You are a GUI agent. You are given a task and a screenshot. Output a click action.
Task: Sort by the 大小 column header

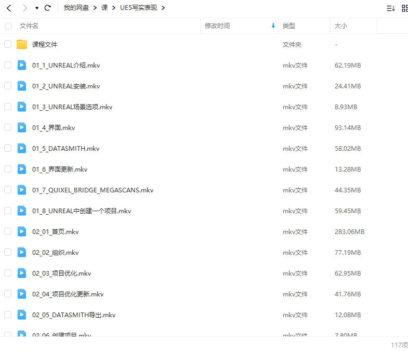(341, 25)
